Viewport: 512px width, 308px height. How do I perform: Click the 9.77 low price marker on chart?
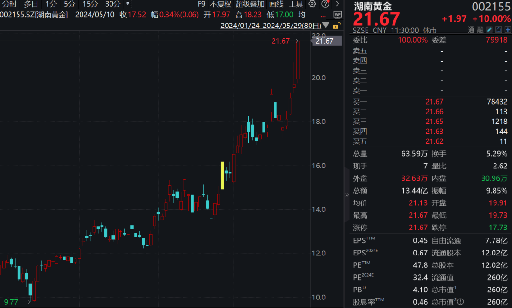(11, 302)
